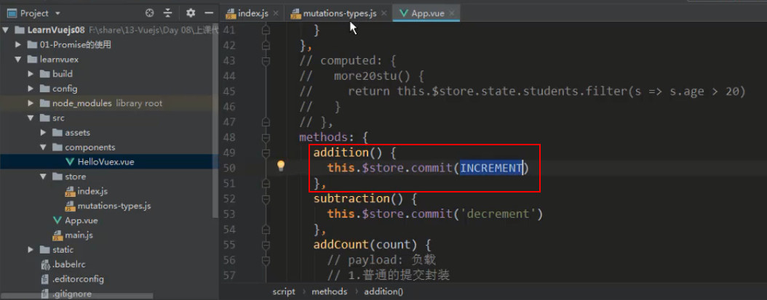Screen dimensions: 767x300
Task: Click the locate/scroll-from-source target icon
Action: point(150,13)
